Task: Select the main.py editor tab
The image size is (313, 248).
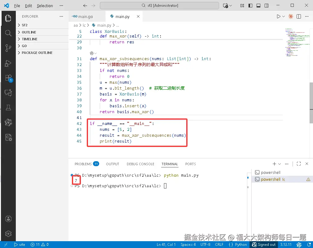Action: 122,16
